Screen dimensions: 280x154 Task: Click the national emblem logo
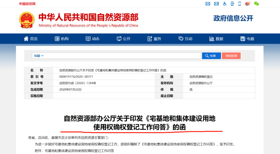pyautogui.click(x=26, y=20)
